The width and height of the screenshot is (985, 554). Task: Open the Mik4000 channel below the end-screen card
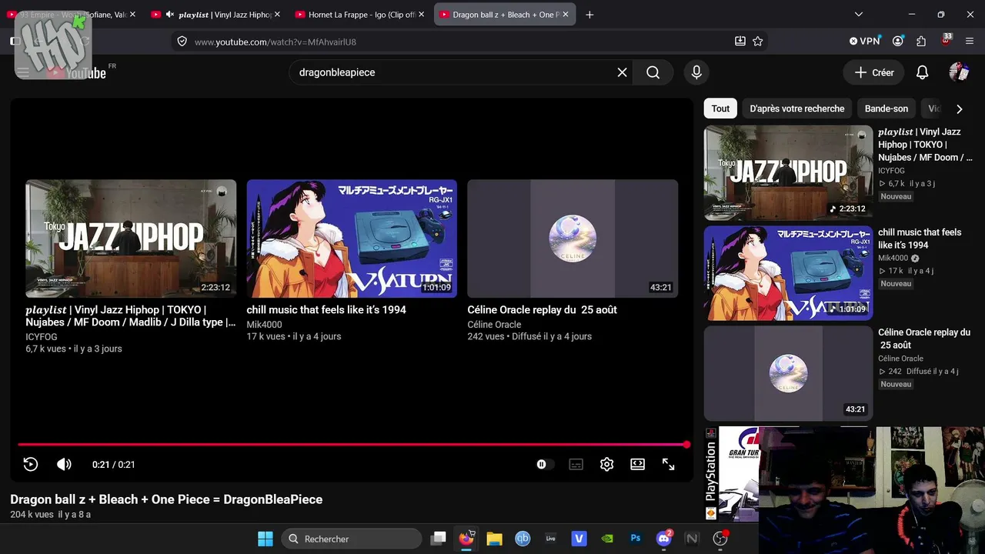[x=264, y=325]
